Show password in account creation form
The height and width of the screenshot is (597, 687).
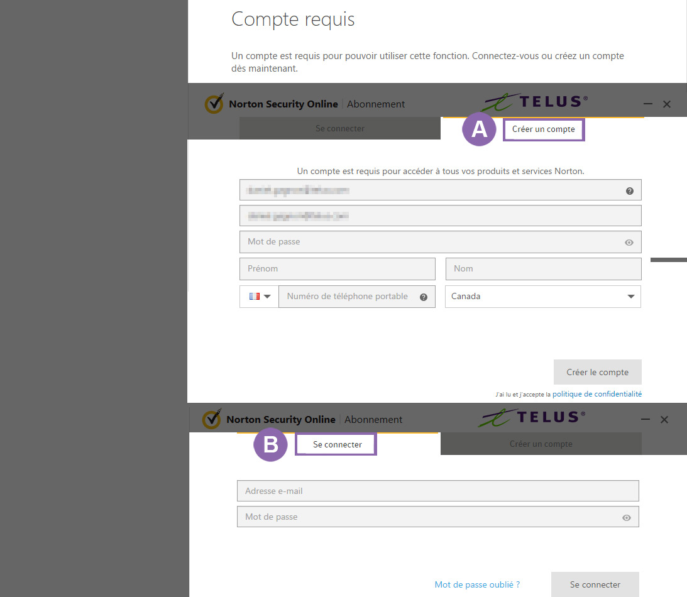tap(629, 243)
